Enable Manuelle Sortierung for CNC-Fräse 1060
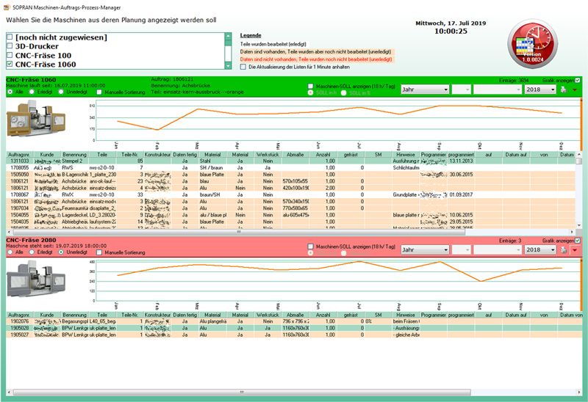Screen dimensions: 588x402 point(99,92)
